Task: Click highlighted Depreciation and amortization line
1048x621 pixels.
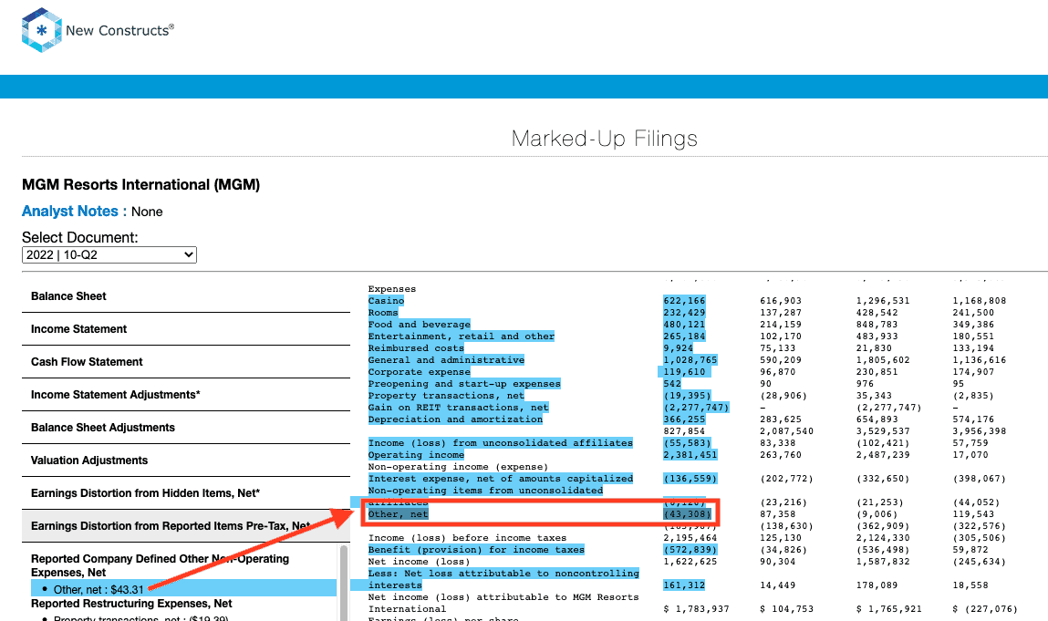Action: click(x=455, y=419)
